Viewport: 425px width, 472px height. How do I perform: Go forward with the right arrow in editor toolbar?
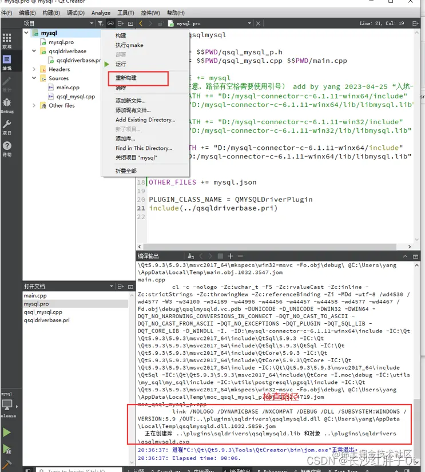[150, 23]
